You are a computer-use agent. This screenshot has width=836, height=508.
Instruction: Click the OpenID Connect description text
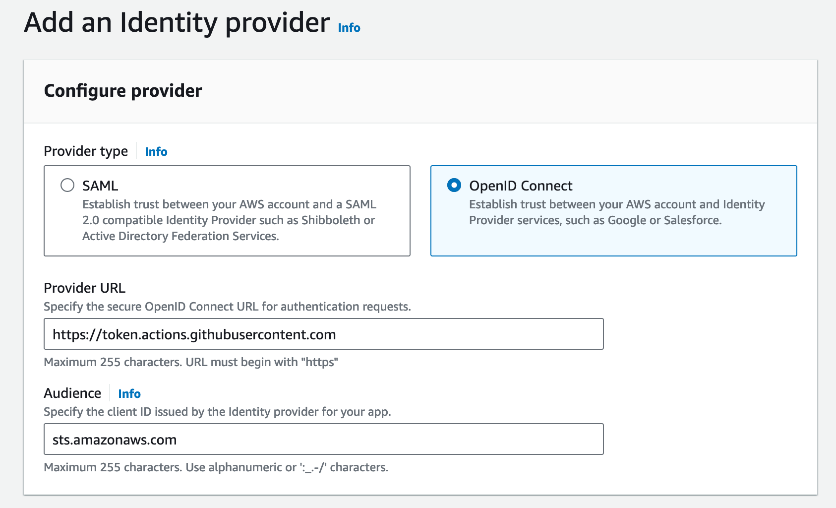coord(616,212)
